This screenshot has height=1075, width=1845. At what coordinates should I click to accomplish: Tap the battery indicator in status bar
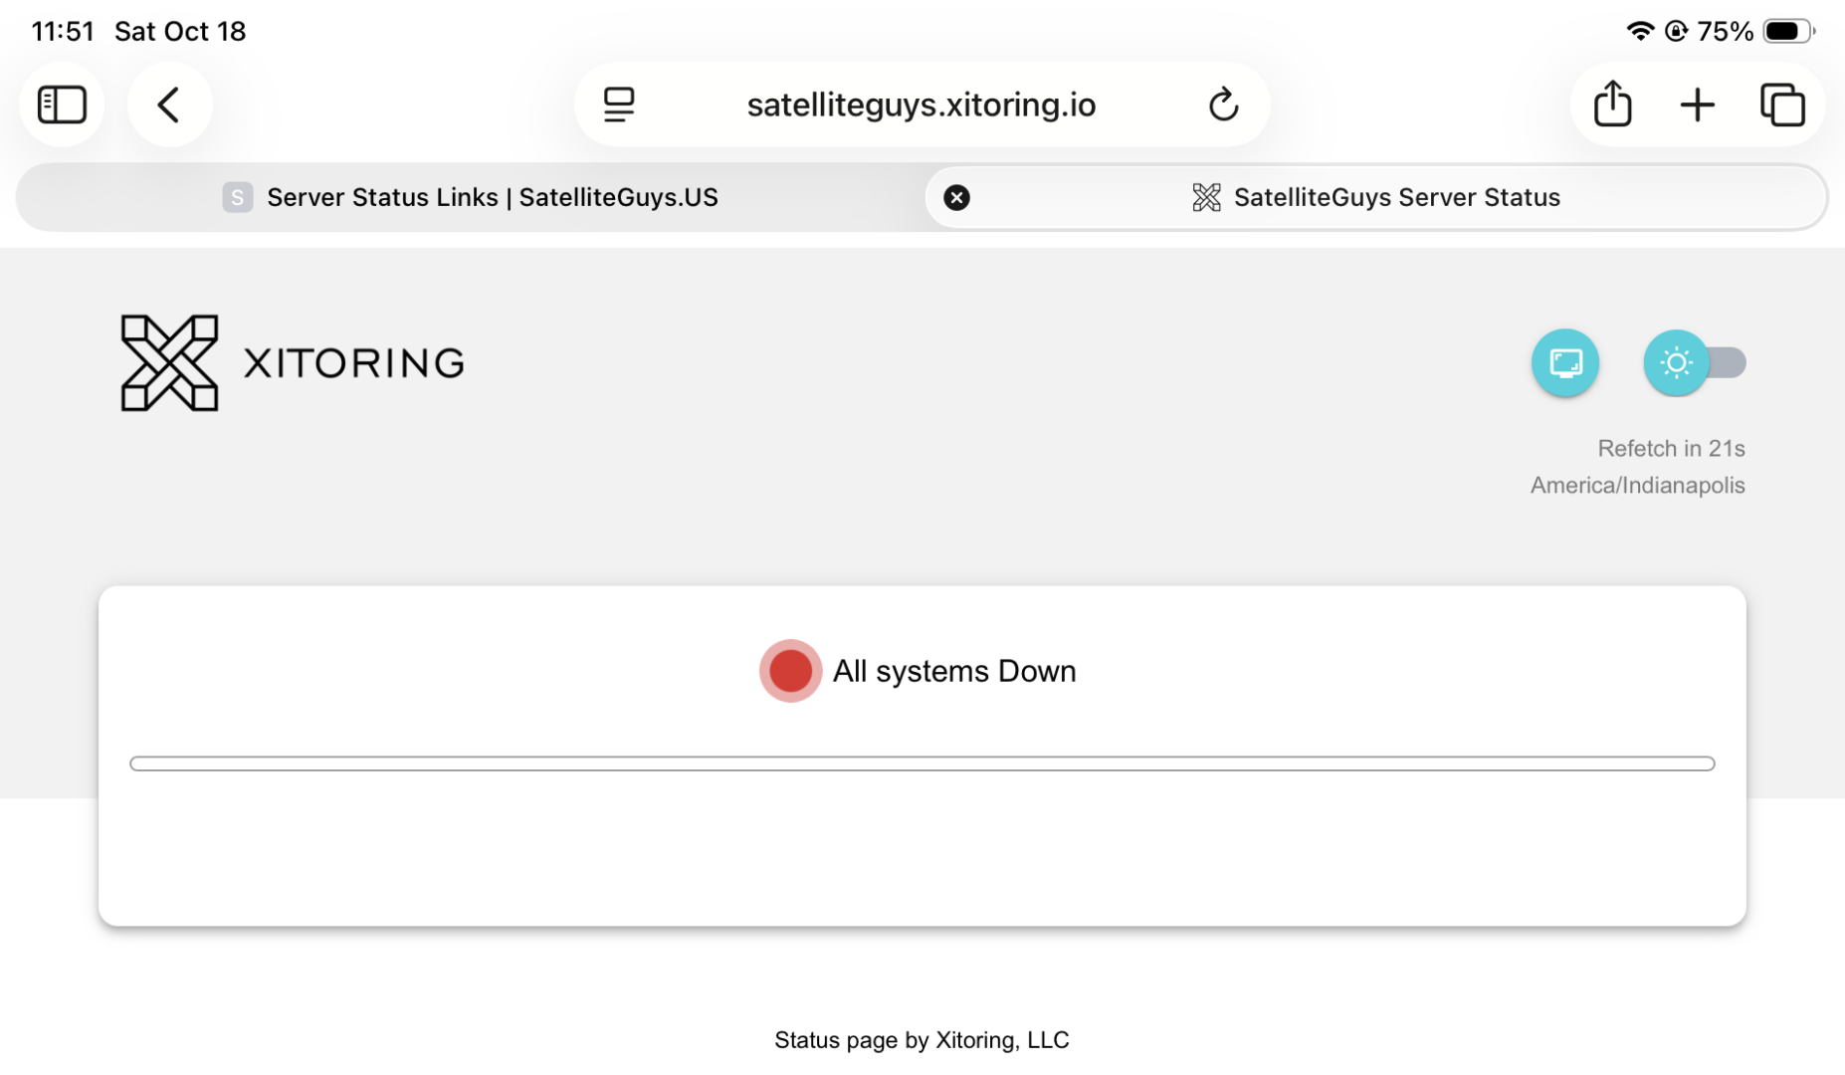(1787, 32)
